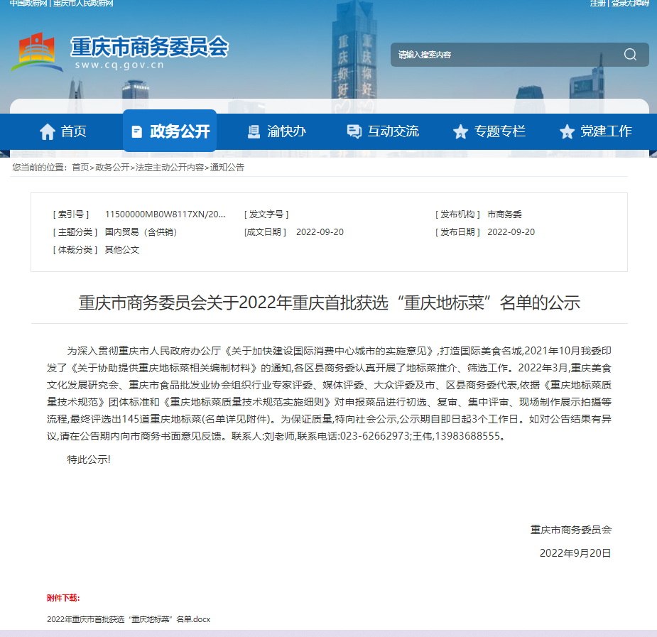Click the 市商务委 publishing agency value
Screen dimensions: 657x637
504,214
